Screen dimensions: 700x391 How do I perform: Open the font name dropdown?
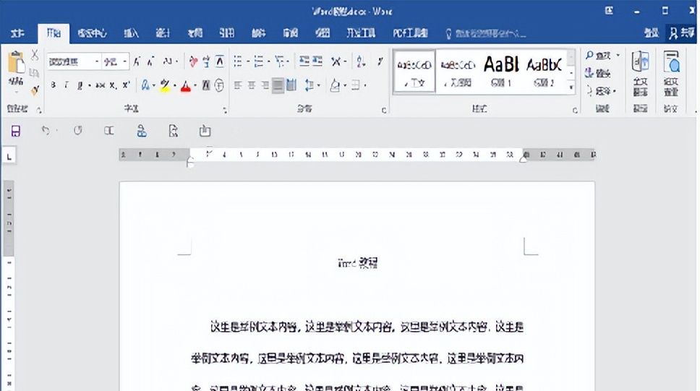coord(96,61)
